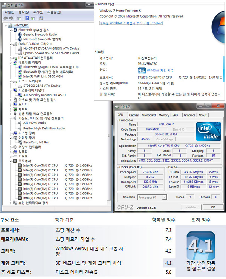Viewport: 226px width, 279px height.
Task: Click the computer icon beside Intl-TG_PC root node
Action: [x=11, y=25]
